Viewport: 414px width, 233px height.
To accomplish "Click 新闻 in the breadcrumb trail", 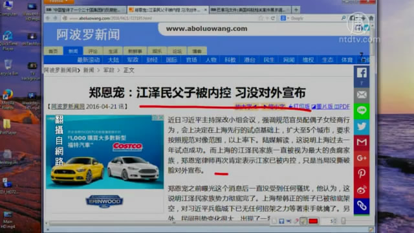I will (x=89, y=70).
